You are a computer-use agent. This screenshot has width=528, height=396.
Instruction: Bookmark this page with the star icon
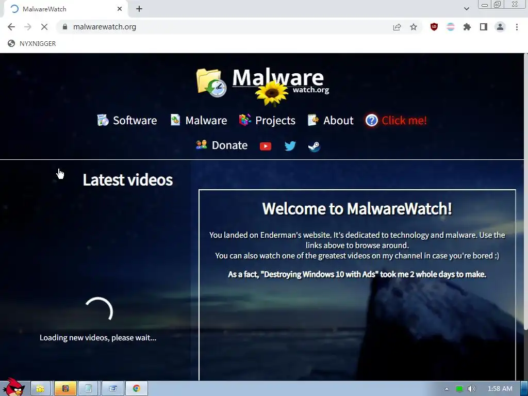click(414, 27)
